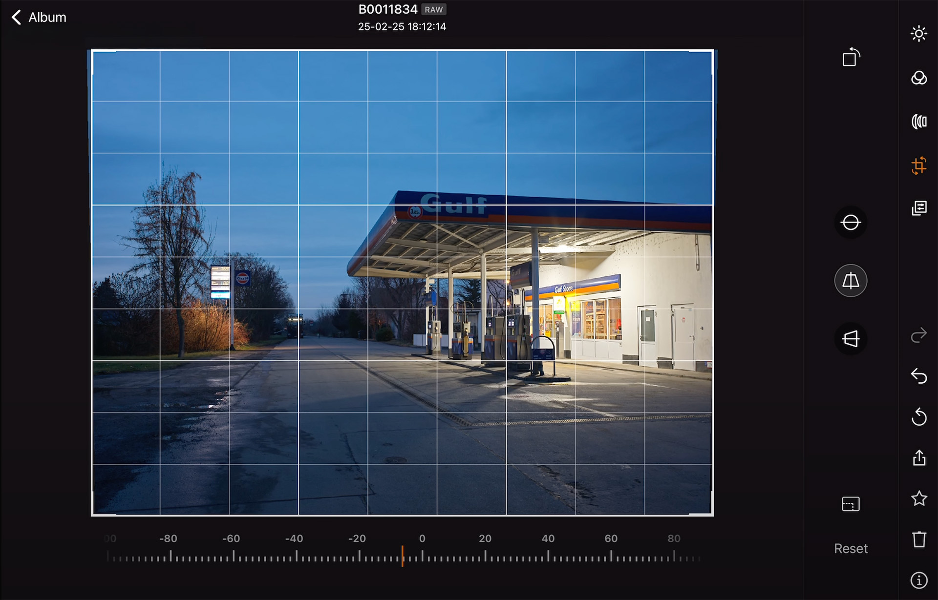This screenshot has width=938, height=600.
Task: Show photo info details
Action: [x=918, y=580]
